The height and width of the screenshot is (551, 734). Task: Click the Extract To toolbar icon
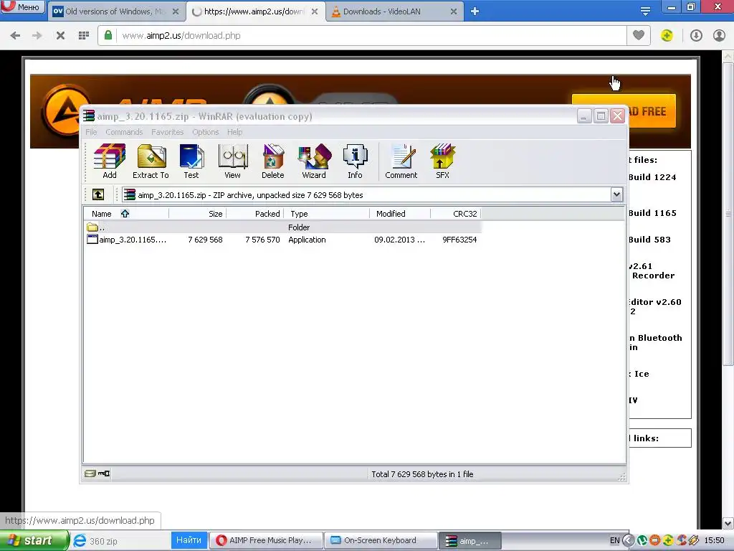pyautogui.click(x=151, y=161)
